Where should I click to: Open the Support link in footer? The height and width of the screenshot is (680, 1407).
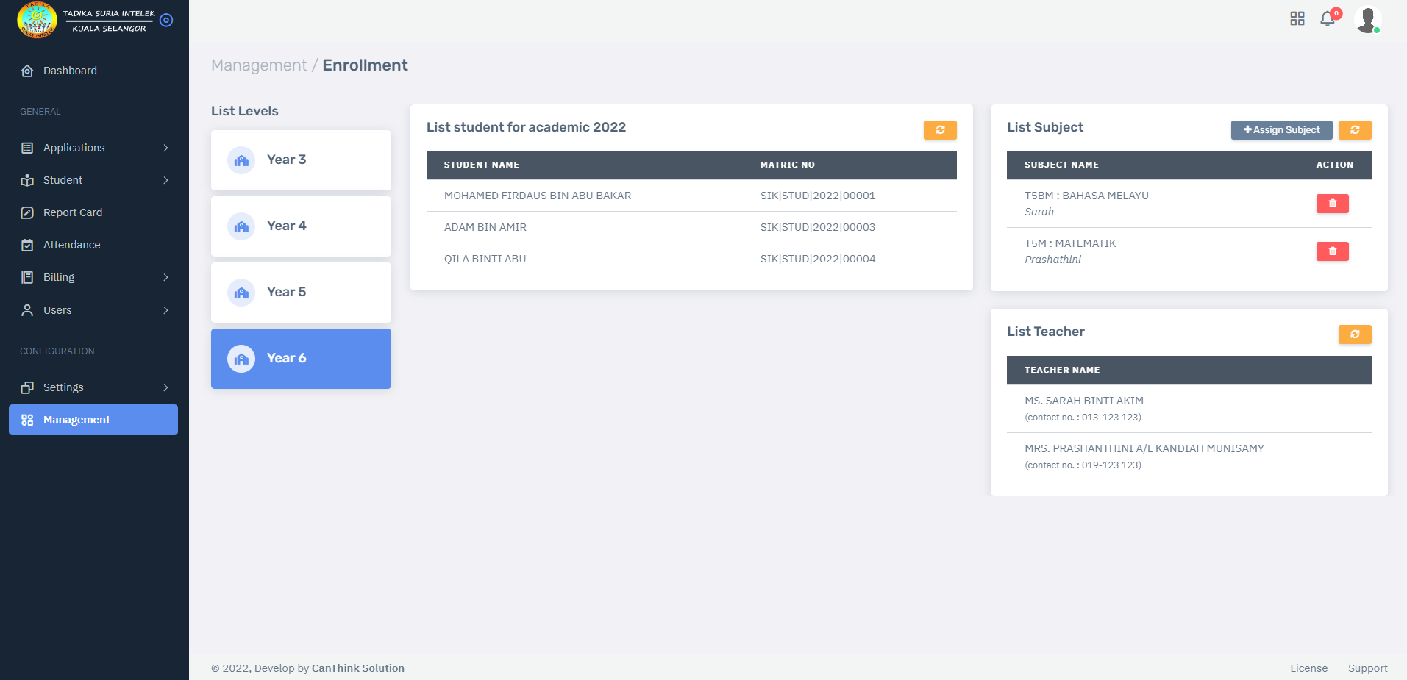tap(1367, 668)
